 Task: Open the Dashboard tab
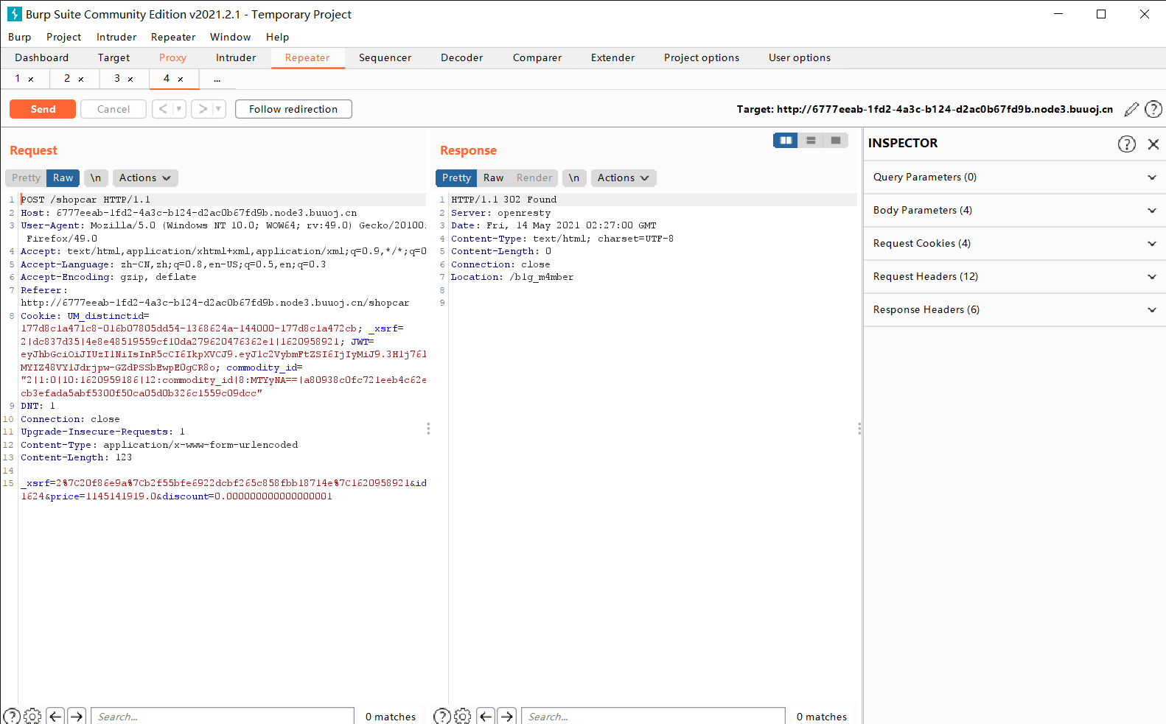coord(42,57)
